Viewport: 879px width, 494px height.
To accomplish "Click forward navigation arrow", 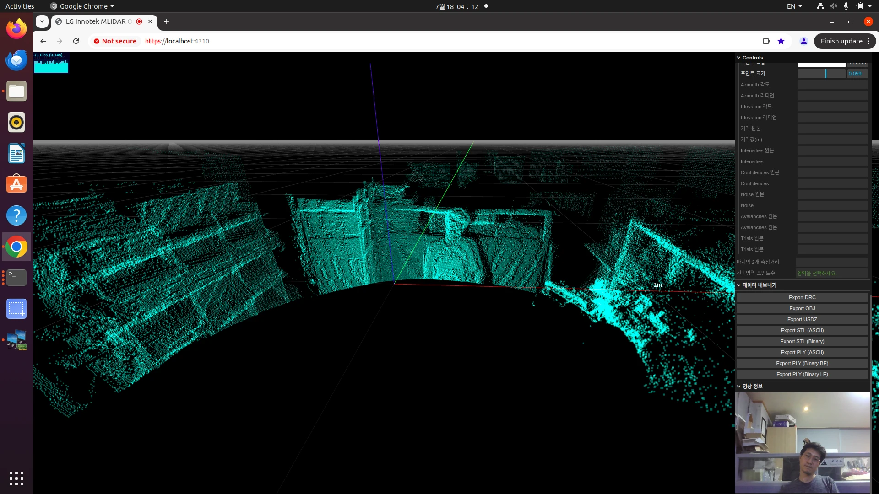I will pyautogui.click(x=60, y=41).
